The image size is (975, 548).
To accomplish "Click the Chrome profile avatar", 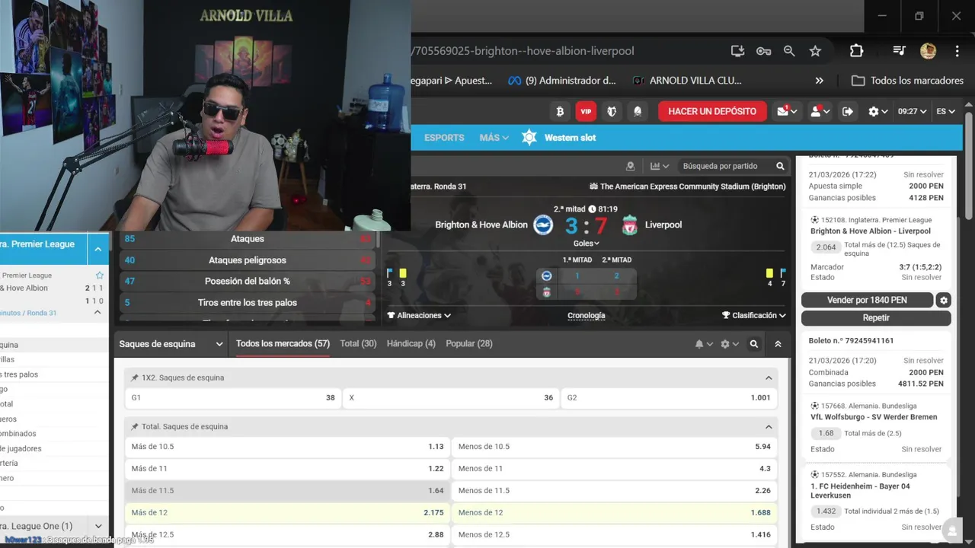I will tap(928, 51).
